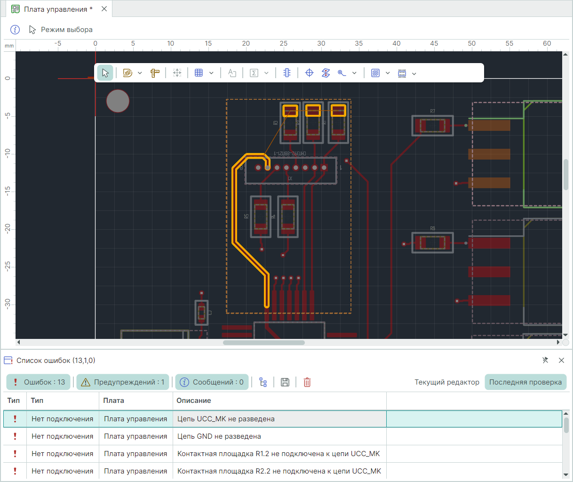Click the place component icon

(x=286, y=73)
